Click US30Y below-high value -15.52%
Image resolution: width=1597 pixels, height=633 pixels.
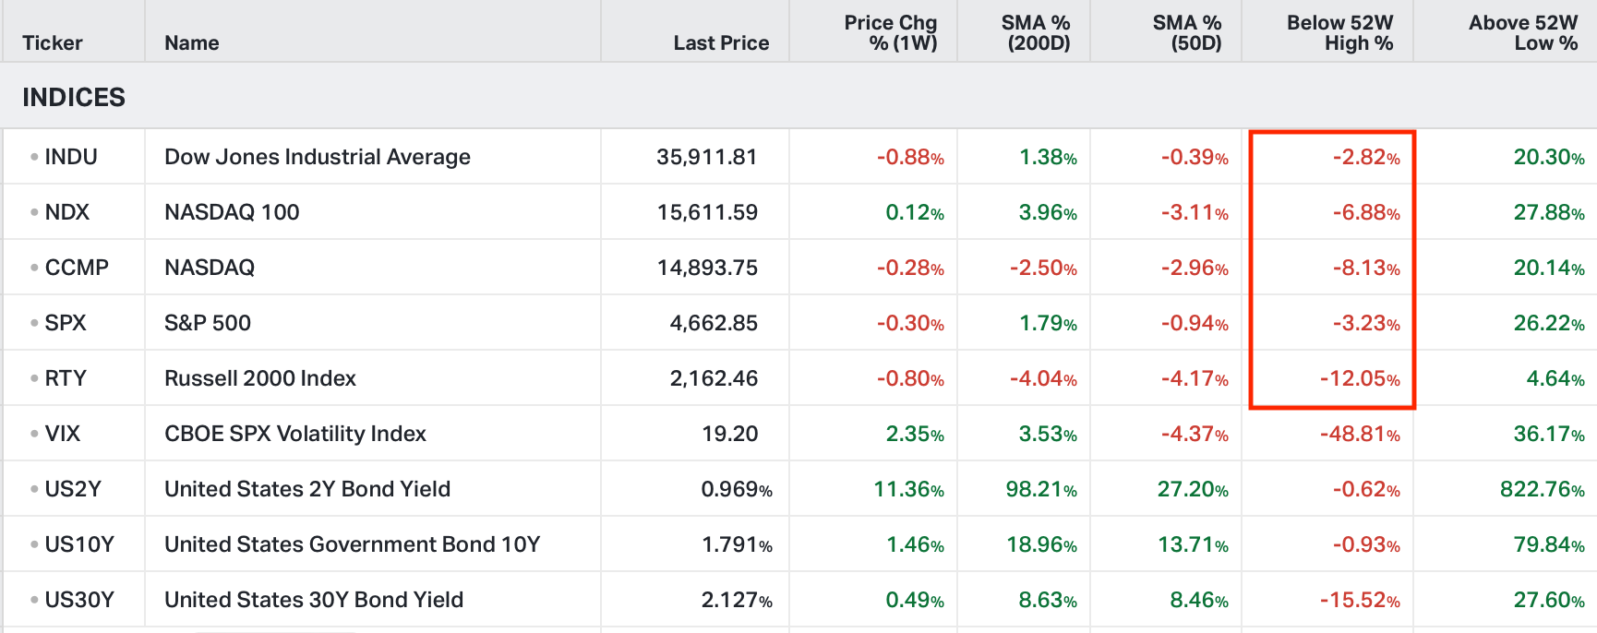(x=1360, y=600)
